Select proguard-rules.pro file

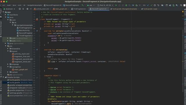pyautogui.click(x=20, y=88)
